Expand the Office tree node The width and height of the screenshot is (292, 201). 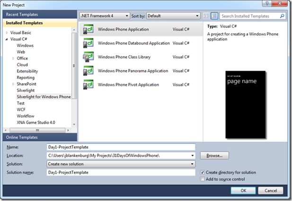pos(13,59)
